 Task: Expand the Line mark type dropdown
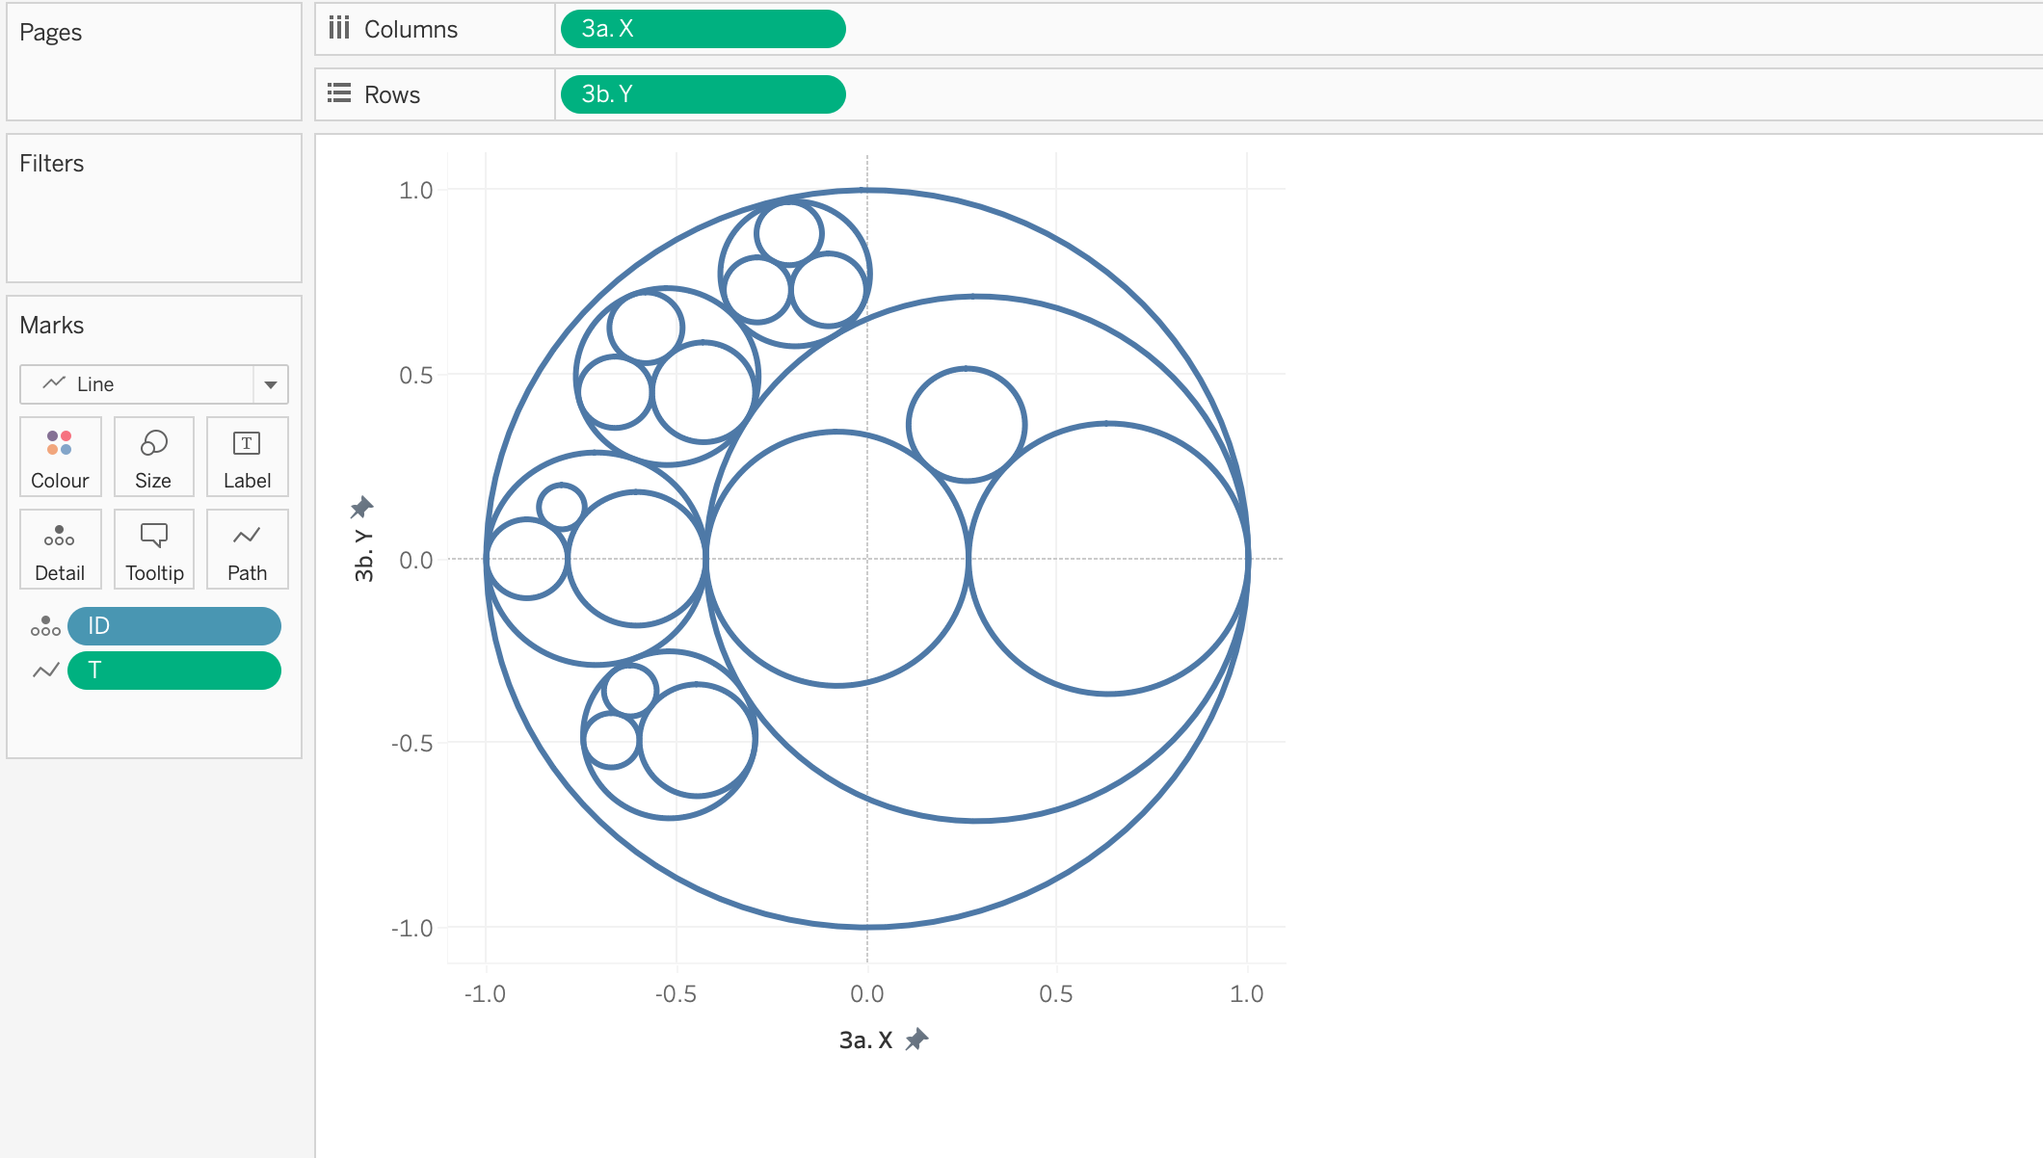(x=137, y=384)
